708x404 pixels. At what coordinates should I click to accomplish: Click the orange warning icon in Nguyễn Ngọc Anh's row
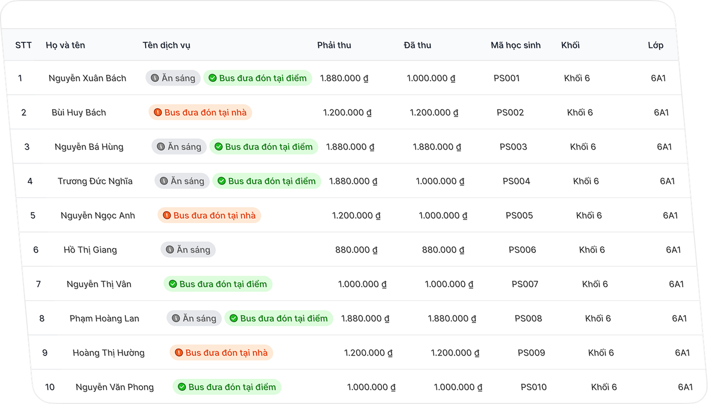[x=167, y=216]
